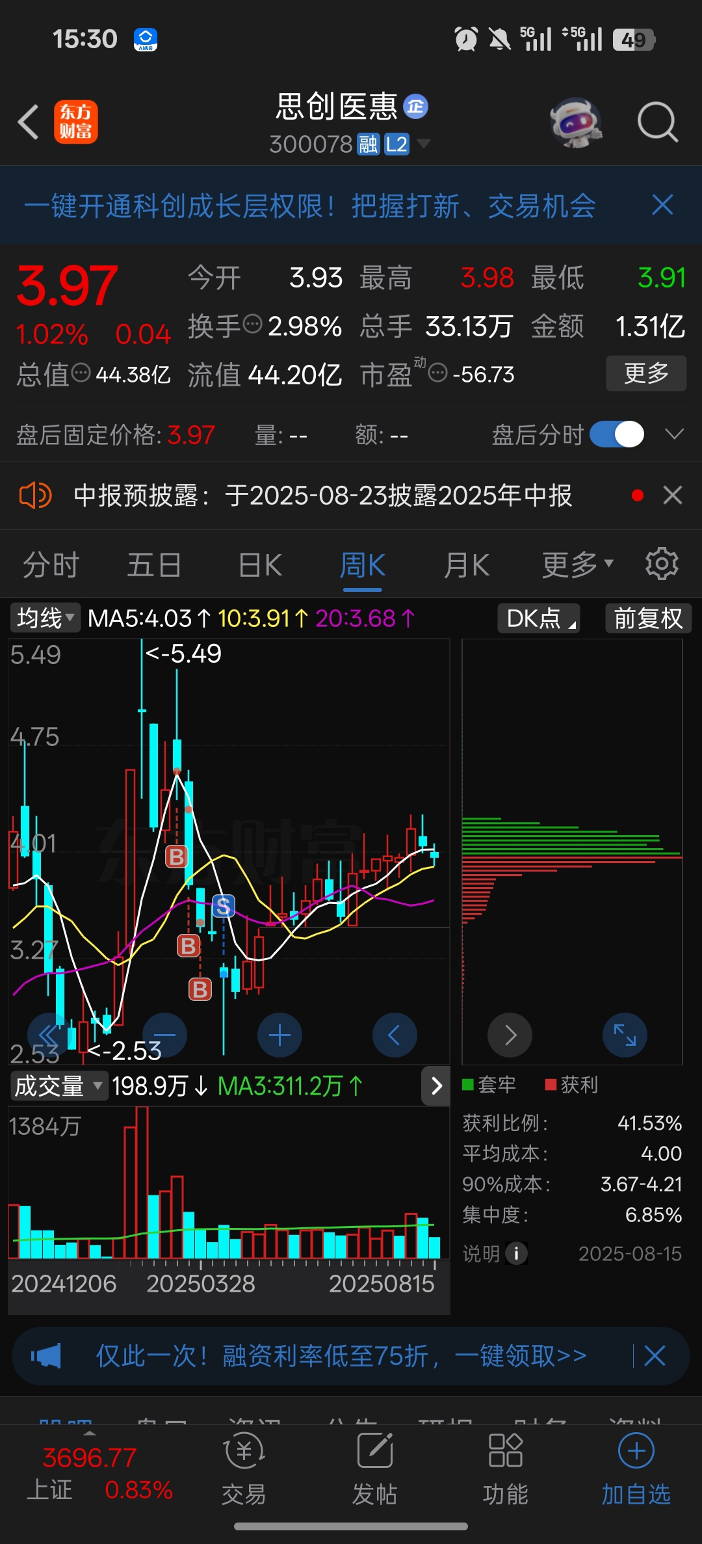702x1544 pixels.
Task: Switch to 五日 chart tab
Action: point(154,565)
